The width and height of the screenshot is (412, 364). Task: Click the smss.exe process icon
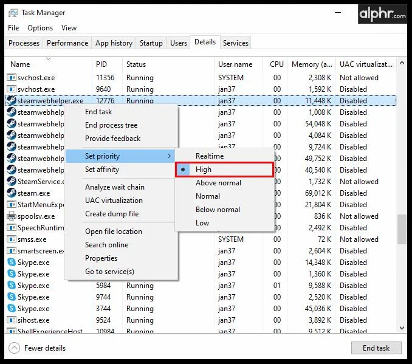click(x=12, y=239)
